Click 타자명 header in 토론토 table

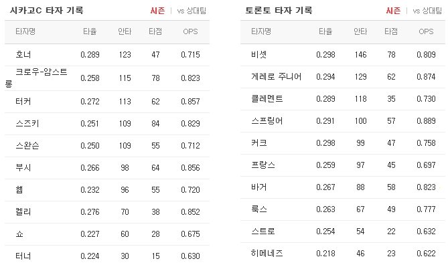click(x=261, y=31)
